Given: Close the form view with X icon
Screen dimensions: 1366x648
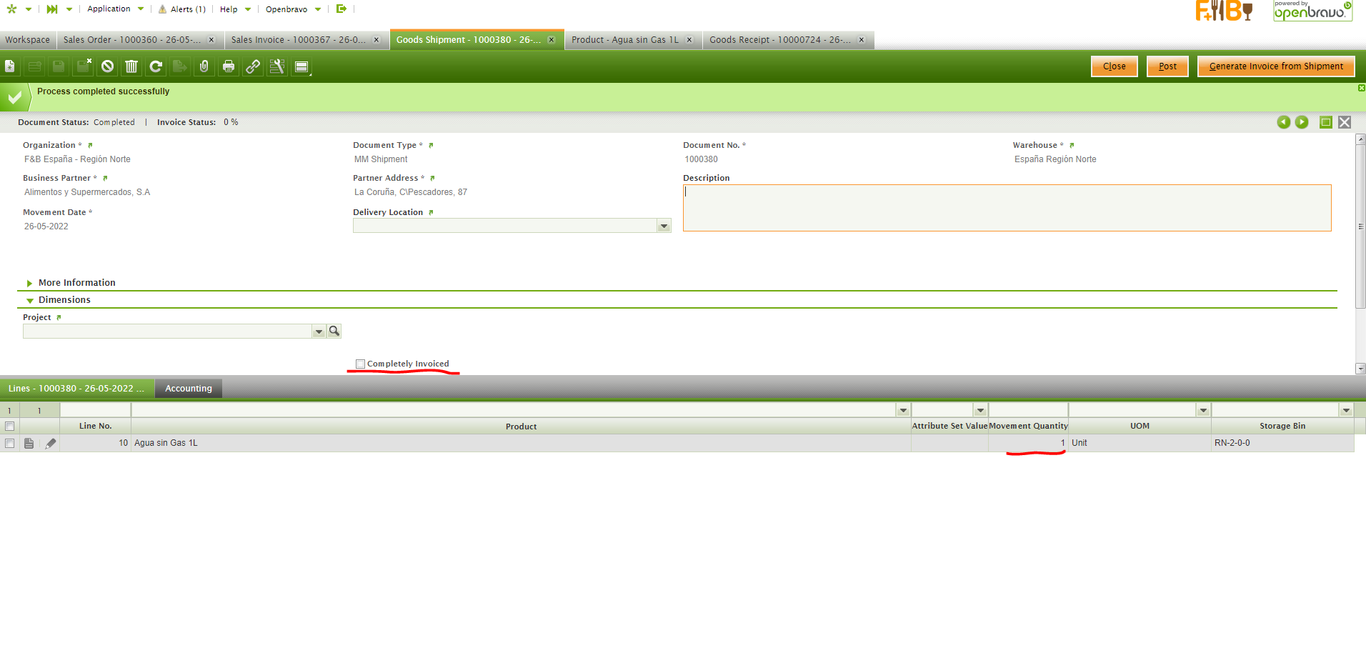Looking at the screenshot, I should click(x=1345, y=122).
